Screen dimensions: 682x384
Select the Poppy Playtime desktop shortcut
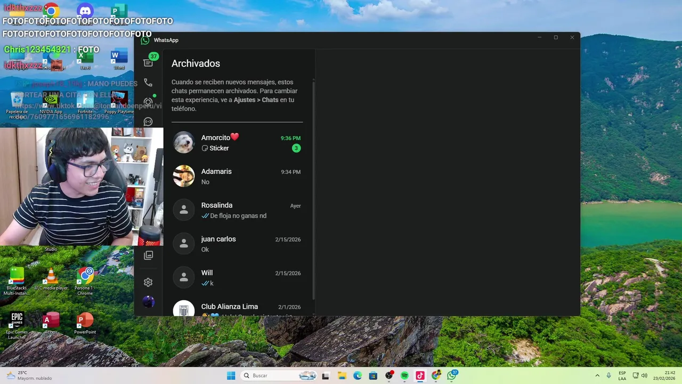tap(119, 103)
